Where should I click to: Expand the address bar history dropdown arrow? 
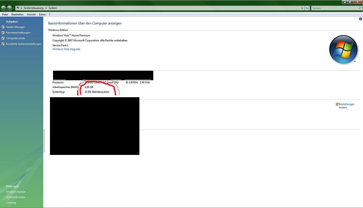pyautogui.click(x=302, y=8)
